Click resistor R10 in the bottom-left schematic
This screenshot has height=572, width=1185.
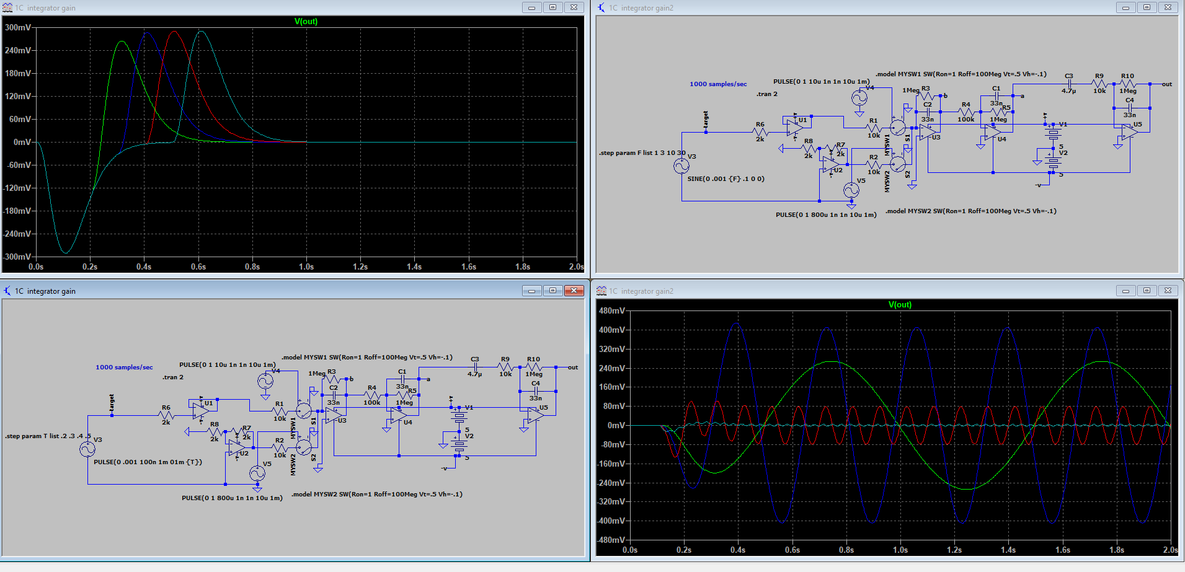click(x=534, y=367)
